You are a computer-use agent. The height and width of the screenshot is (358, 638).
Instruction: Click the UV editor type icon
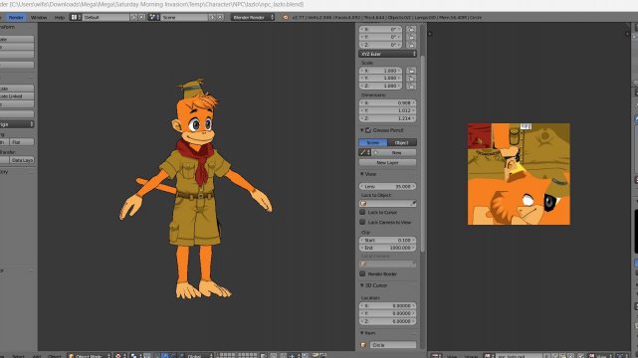436,356
